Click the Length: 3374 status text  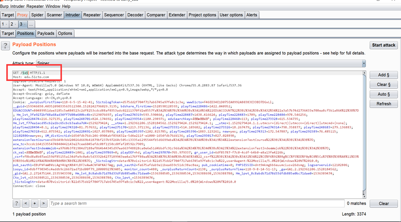pyautogui.click(x=354, y=214)
